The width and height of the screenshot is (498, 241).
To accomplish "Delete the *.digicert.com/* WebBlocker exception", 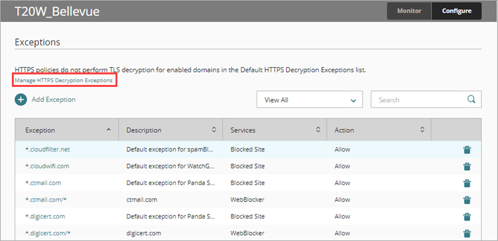I will click(x=467, y=234).
